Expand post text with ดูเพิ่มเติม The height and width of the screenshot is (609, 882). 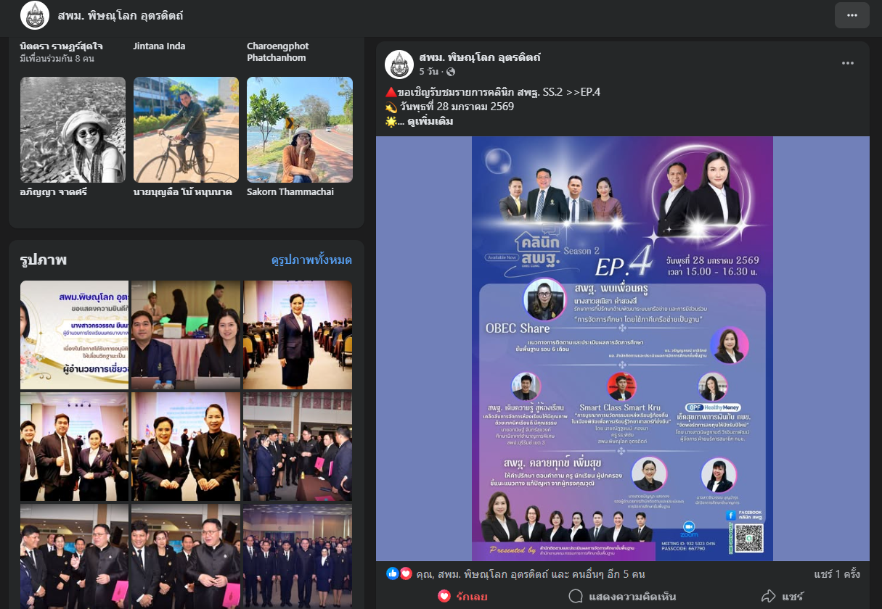pyautogui.click(x=431, y=121)
